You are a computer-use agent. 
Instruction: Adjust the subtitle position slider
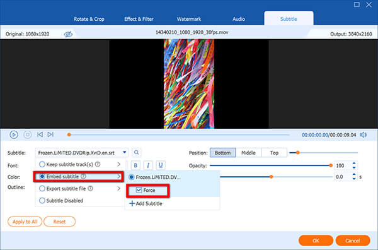click(x=298, y=153)
